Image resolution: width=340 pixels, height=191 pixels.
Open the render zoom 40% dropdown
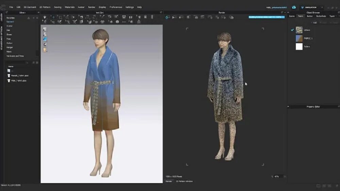coord(285,176)
